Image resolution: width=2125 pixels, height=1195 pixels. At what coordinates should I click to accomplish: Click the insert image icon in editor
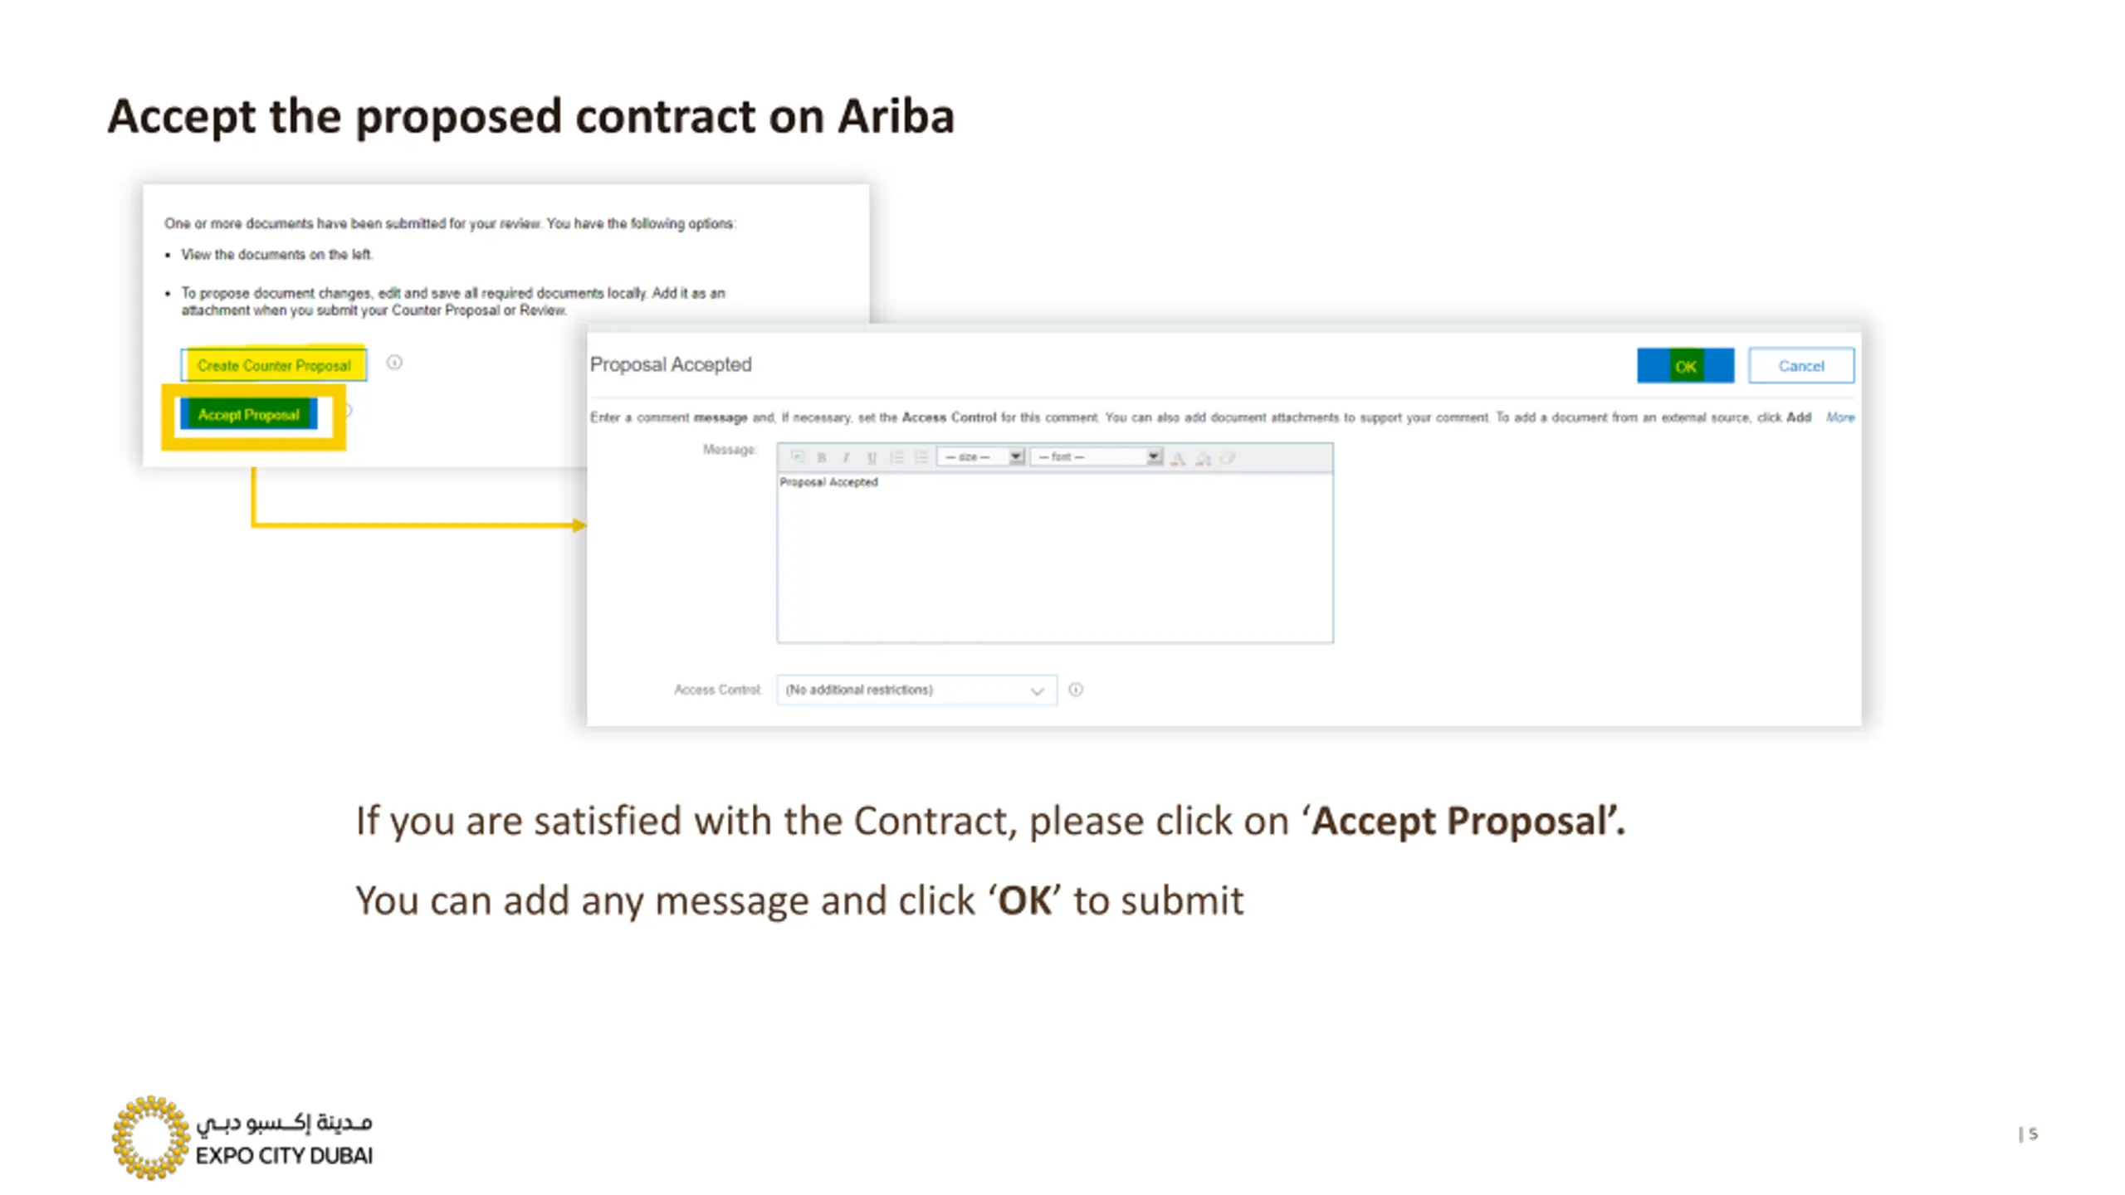[797, 457]
